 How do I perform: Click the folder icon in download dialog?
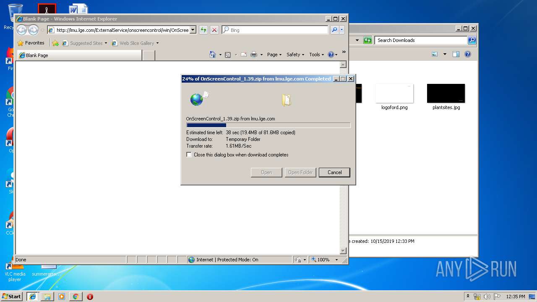tap(286, 100)
